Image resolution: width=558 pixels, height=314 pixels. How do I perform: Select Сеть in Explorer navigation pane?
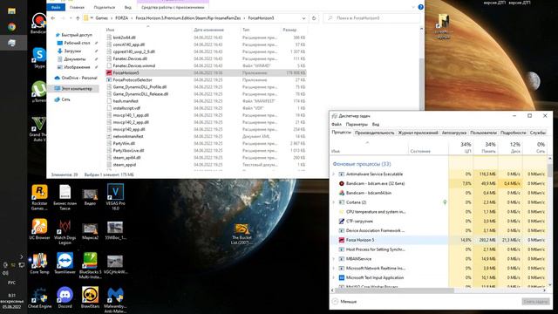[x=65, y=99]
